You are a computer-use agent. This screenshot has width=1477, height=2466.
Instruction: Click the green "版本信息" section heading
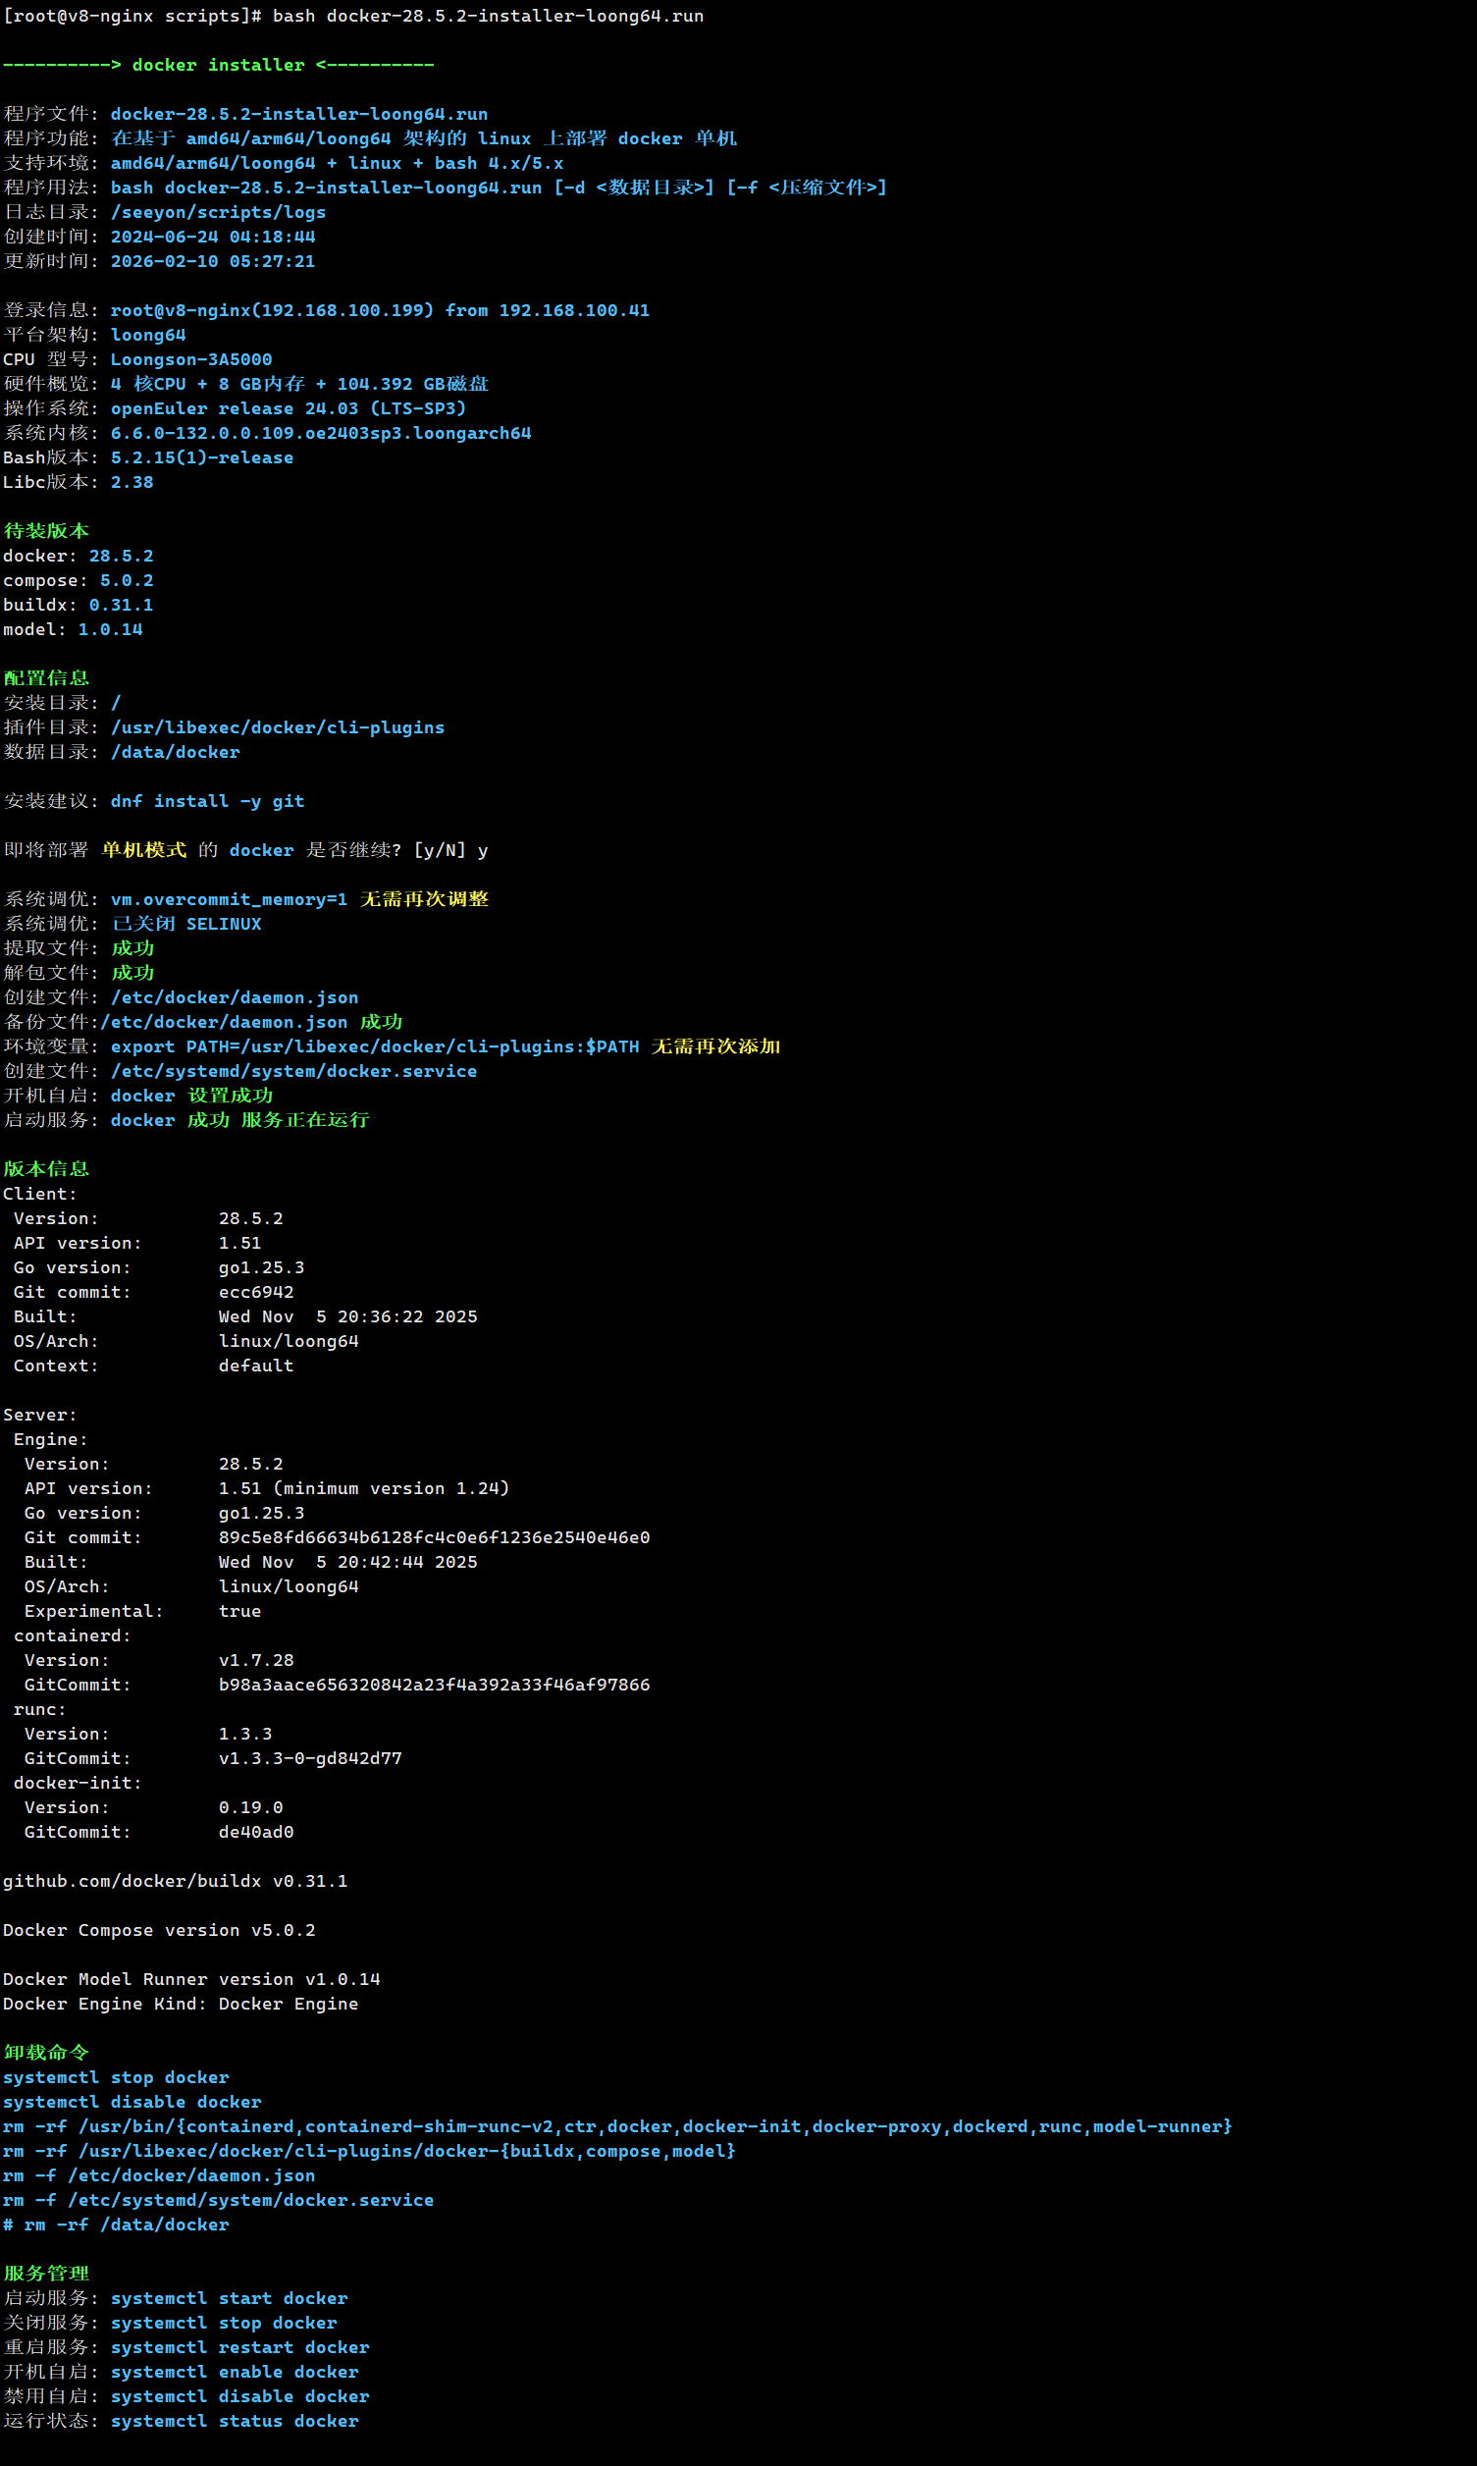(46, 1170)
